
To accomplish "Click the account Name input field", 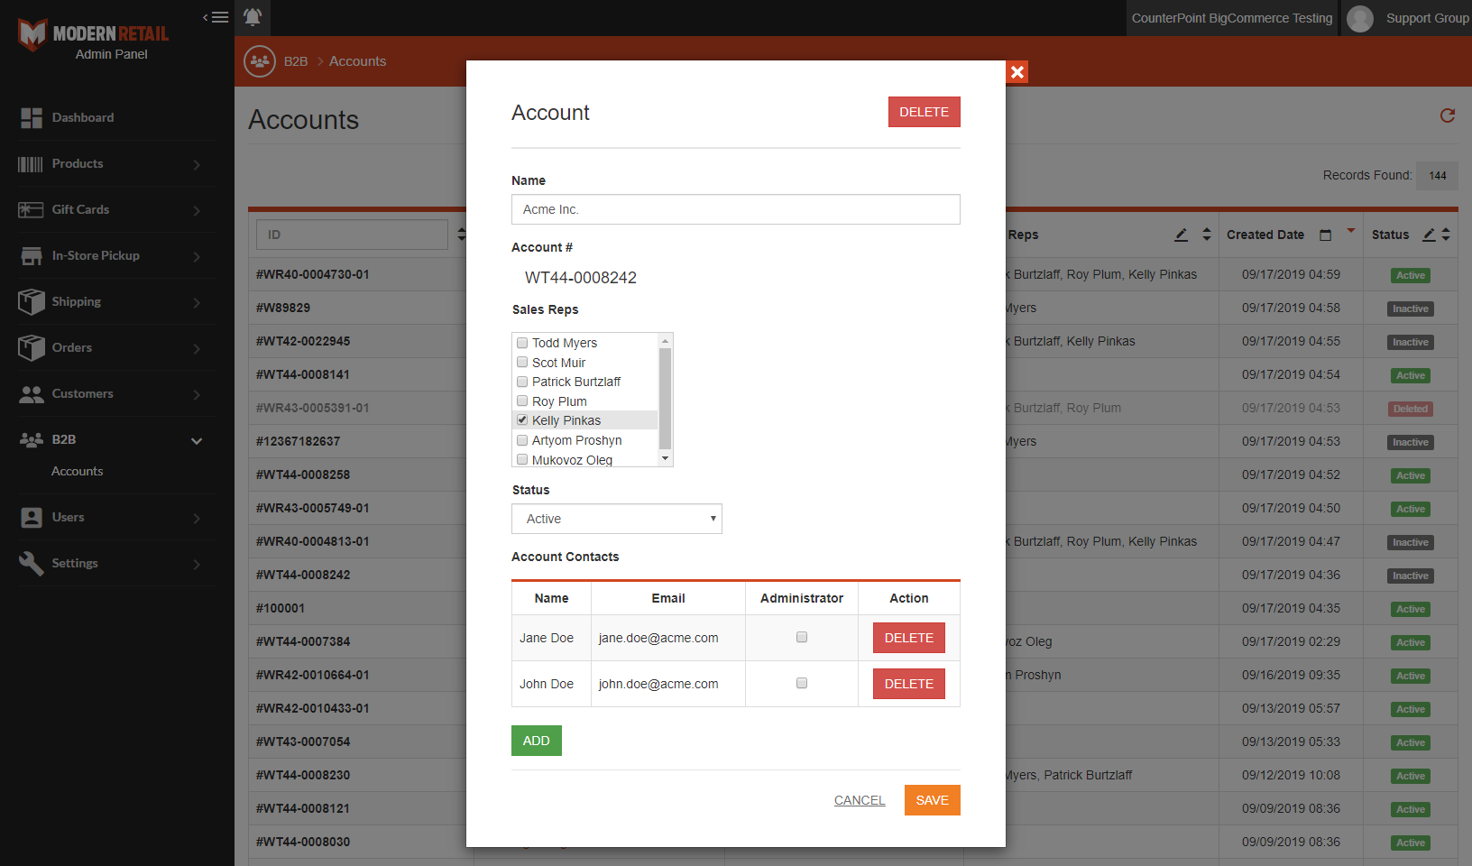I will coord(736,209).
